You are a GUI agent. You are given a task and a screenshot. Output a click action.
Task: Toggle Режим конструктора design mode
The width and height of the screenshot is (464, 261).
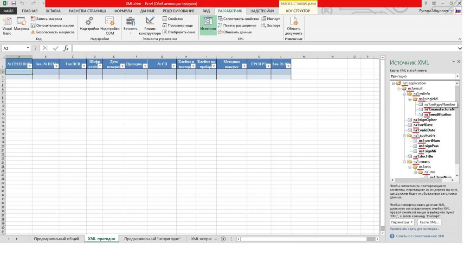coord(149,25)
